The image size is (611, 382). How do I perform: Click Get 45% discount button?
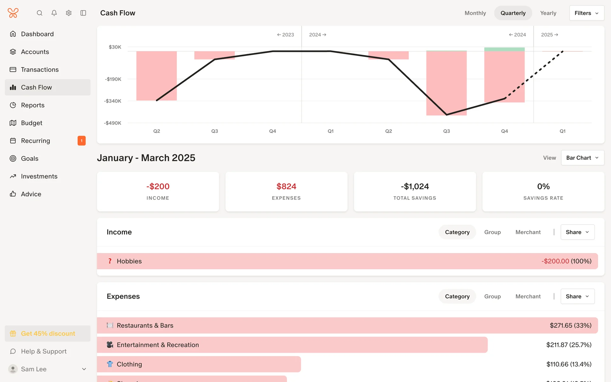click(48, 334)
